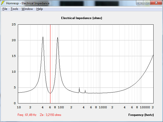Click the '25' impedance axis label
Screen dimensions: 163x122
click(14, 24)
